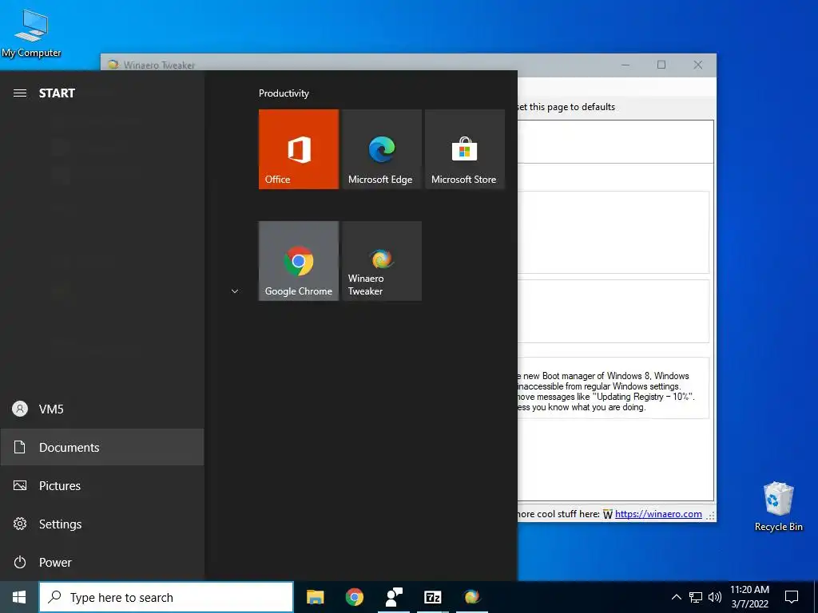818x613 pixels.
Task: Open the Action Center notifications icon
Action: 792,597
